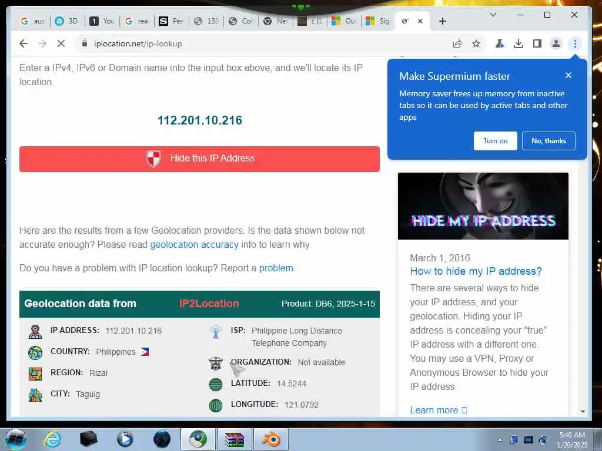
Task: Toggle the side panel icon
Action: click(537, 43)
